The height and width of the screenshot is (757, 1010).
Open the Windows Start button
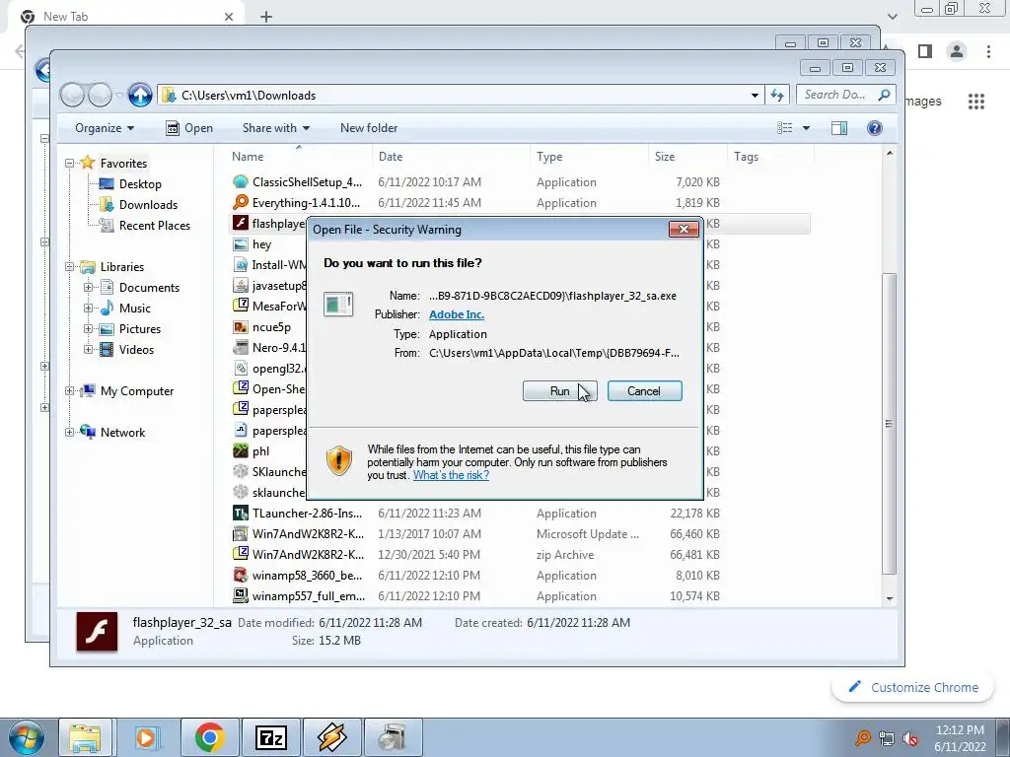(25, 737)
